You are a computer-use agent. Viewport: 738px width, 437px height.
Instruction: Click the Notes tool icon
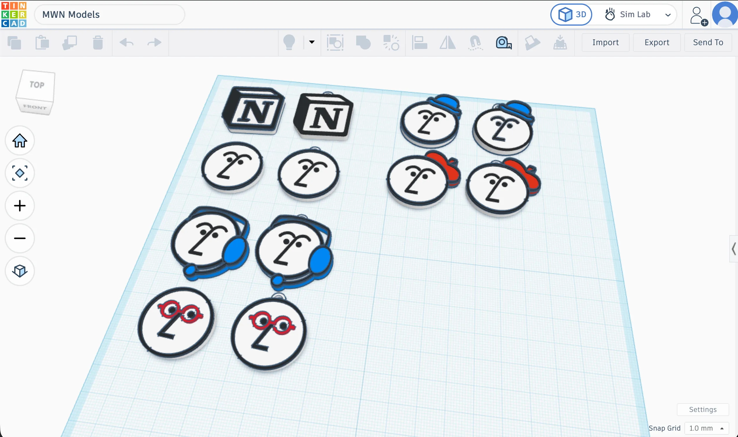[x=532, y=43]
